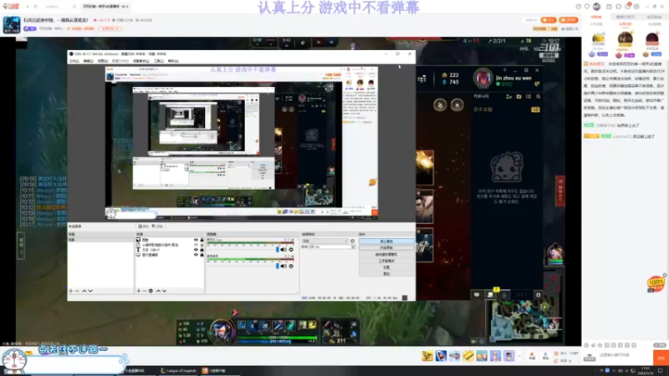Remove selected source with minus icon
Image resolution: width=669 pixels, height=376 pixels.
click(144, 291)
